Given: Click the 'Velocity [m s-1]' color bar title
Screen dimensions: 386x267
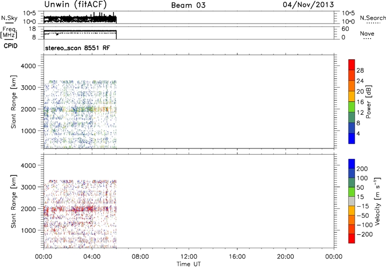Looking at the screenshot, I should coord(377,201).
